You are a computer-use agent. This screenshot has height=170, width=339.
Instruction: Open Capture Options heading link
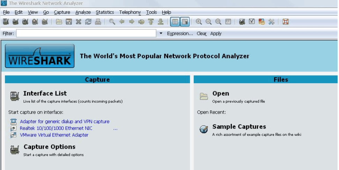(50, 147)
